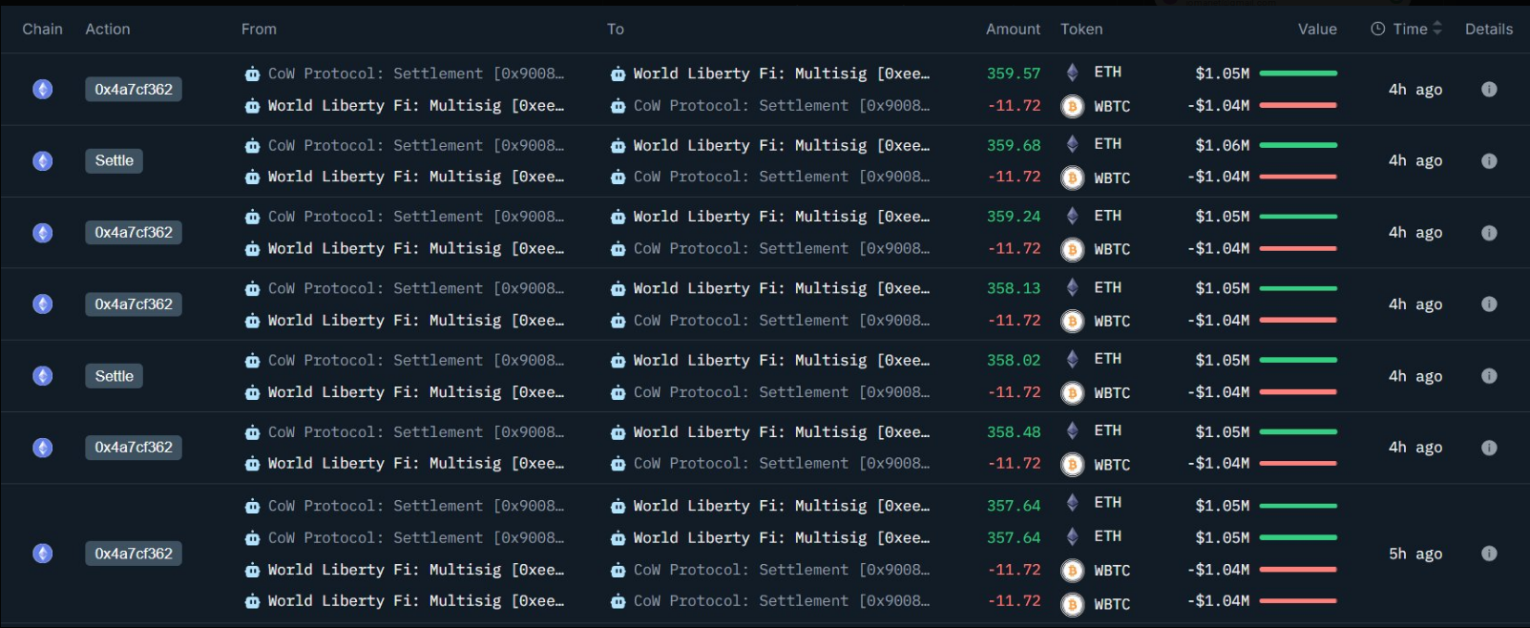This screenshot has width=1530, height=628.
Task: Click 0x4a7cf362 action tag in the 359.57 ETH row
Action: pos(134,90)
